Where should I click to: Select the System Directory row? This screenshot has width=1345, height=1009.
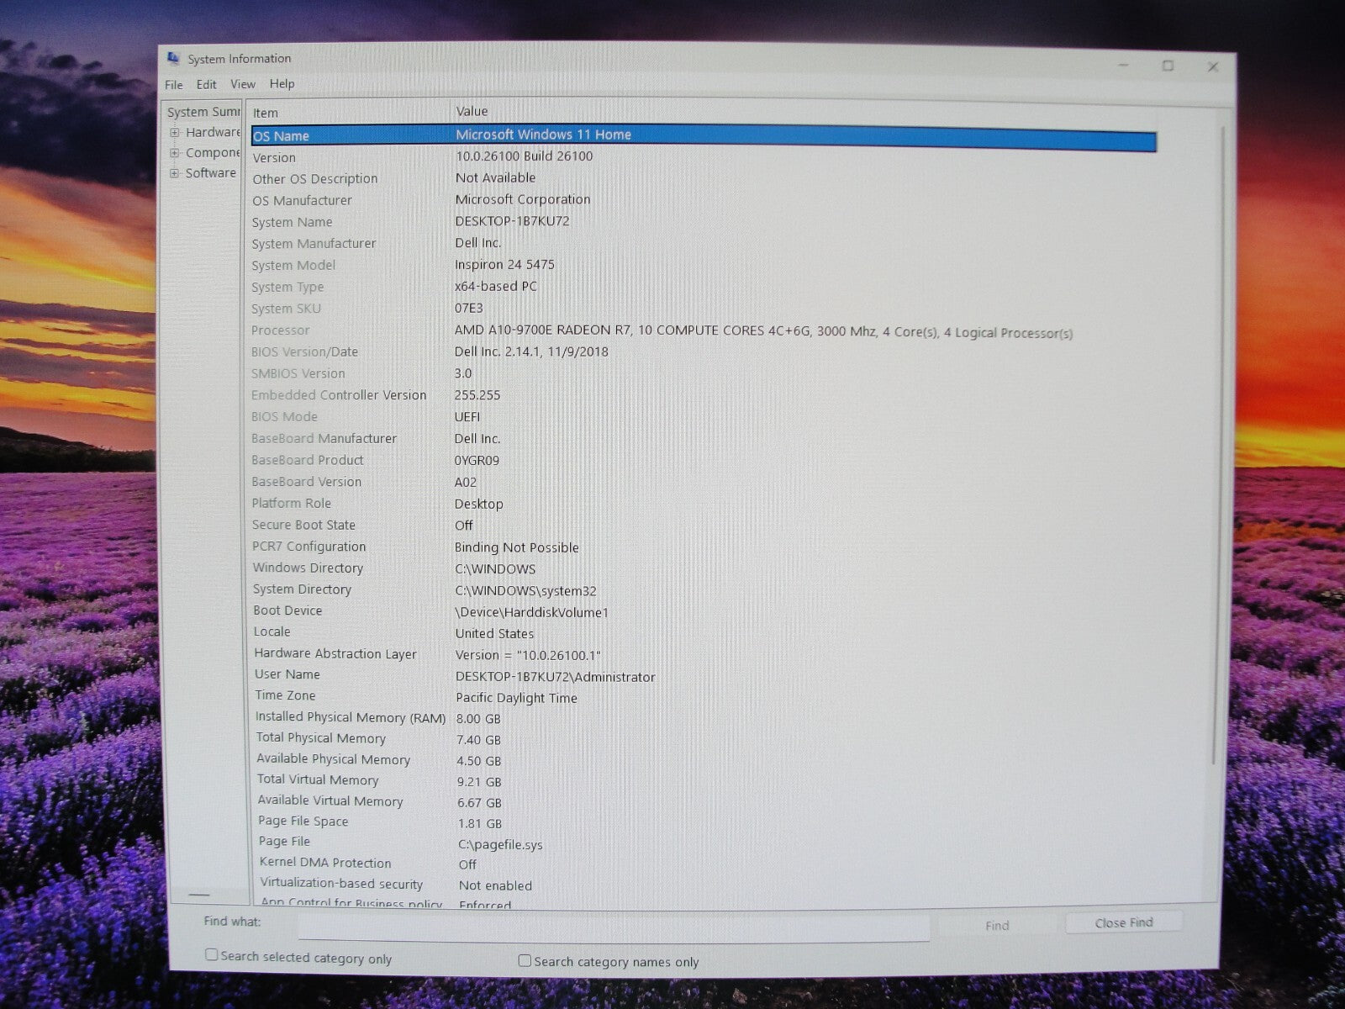(x=704, y=590)
